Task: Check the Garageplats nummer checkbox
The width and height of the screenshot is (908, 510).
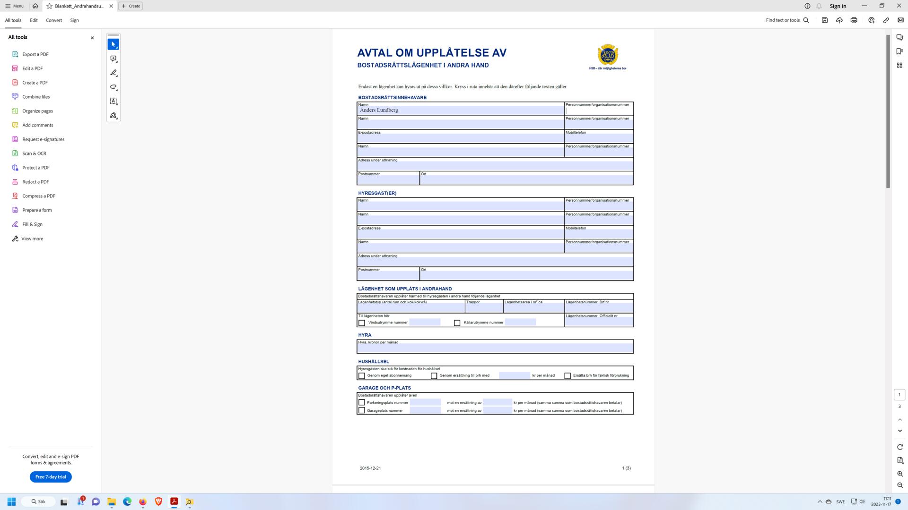Action: (362, 410)
